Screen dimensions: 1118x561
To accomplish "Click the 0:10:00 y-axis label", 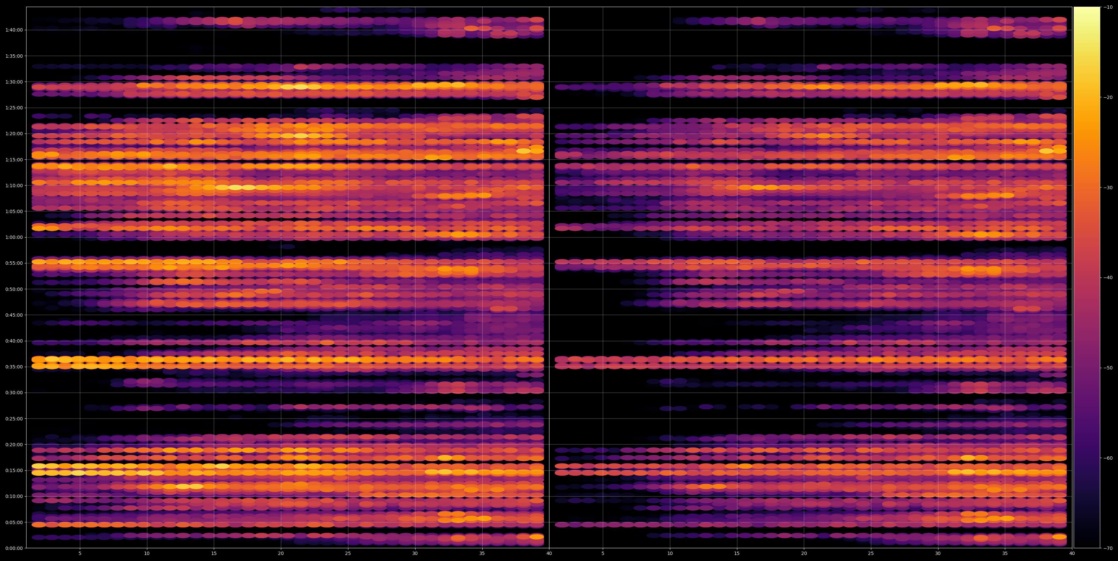I will (x=14, y=496).
